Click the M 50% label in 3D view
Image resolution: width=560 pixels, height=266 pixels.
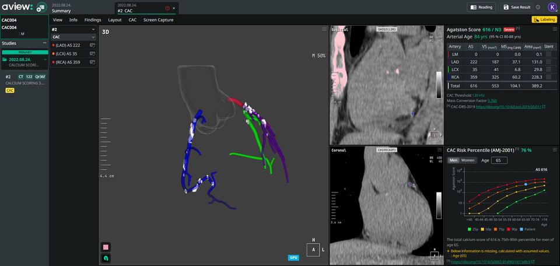point(318,56)
